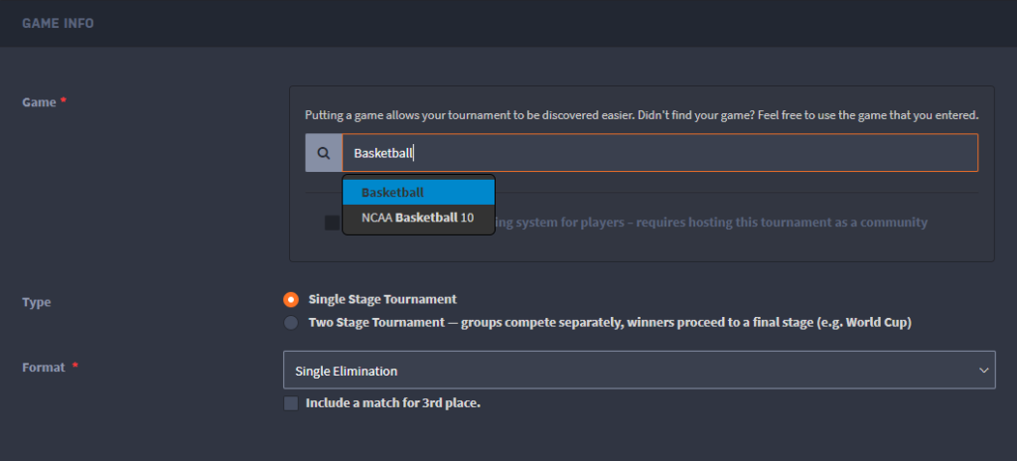
Task: Click the magnifying glass search icon
Action: 324,153
